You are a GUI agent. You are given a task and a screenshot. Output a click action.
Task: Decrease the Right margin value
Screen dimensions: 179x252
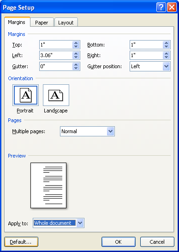pos(167,58)
